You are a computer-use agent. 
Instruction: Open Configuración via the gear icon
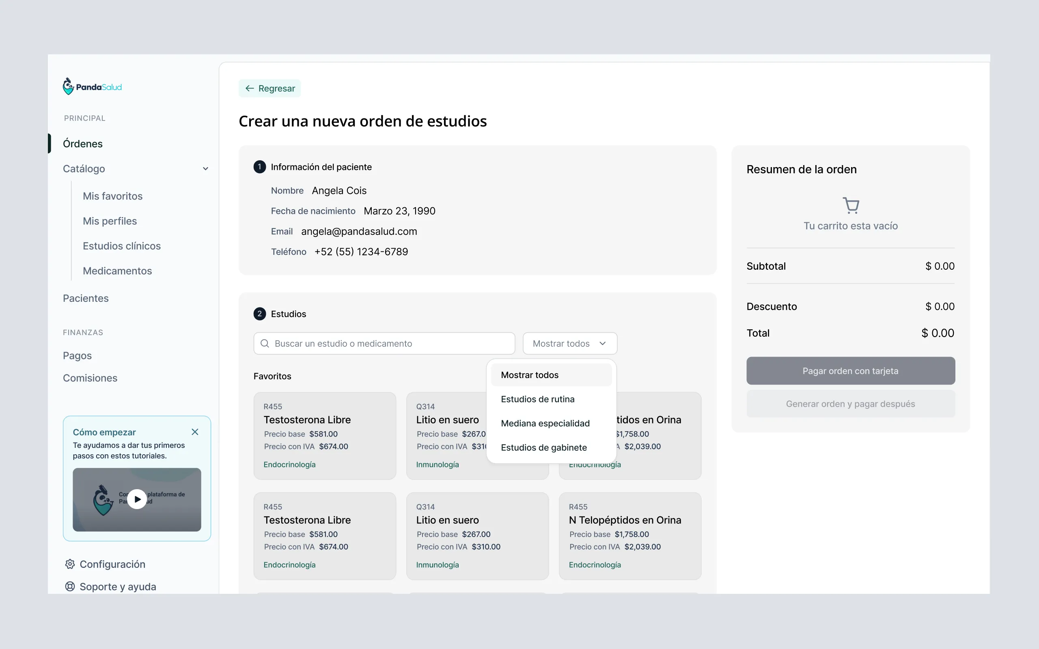tap(70, 563)
